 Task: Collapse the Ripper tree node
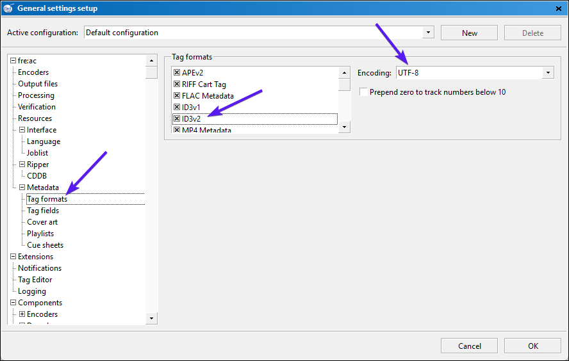tap(22, 164)
